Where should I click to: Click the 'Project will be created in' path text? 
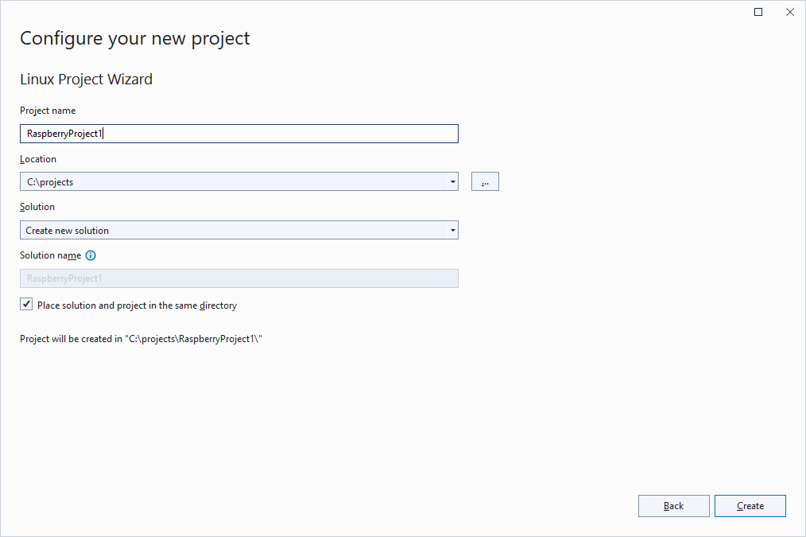coord(141,339)
